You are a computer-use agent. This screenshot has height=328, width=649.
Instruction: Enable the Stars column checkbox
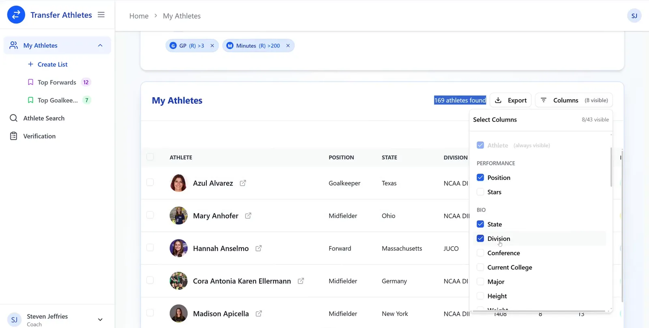(x=480, y=192)
